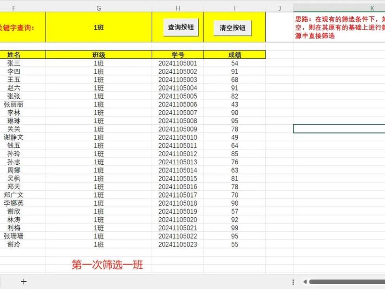
Task: Select the name cell 张珊珊
Action: coord(23,236)
